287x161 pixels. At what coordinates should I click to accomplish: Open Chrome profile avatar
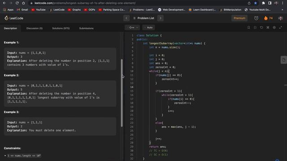(x=276, y=3)
